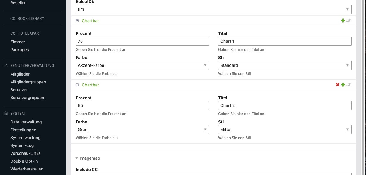This screenshot has width=366, height=175.
Task: Collapse the first Chartbar using minus box
Action: pos(77,21)
